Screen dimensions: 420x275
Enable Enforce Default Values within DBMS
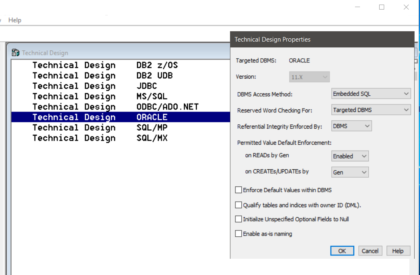pos(239,190)
